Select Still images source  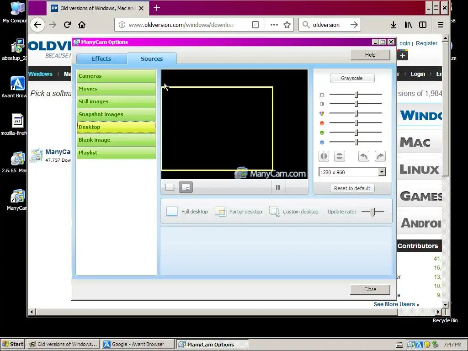pyautogui.click(x=116, y=102)
